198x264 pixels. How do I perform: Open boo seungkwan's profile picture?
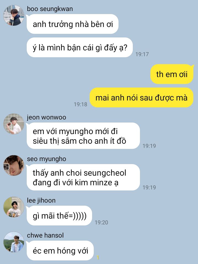[14, 15]
